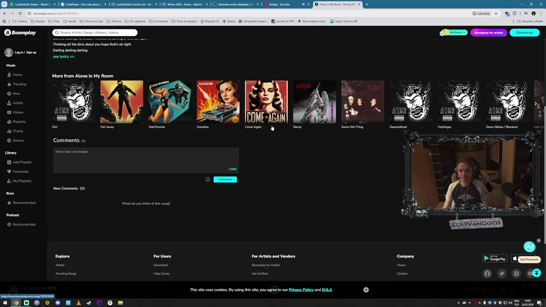Open Windows Start menu
546x307 pixels.
[5, 303]
